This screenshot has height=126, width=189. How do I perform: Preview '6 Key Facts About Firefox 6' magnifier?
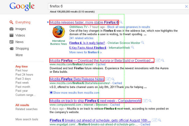pos(133,48)
